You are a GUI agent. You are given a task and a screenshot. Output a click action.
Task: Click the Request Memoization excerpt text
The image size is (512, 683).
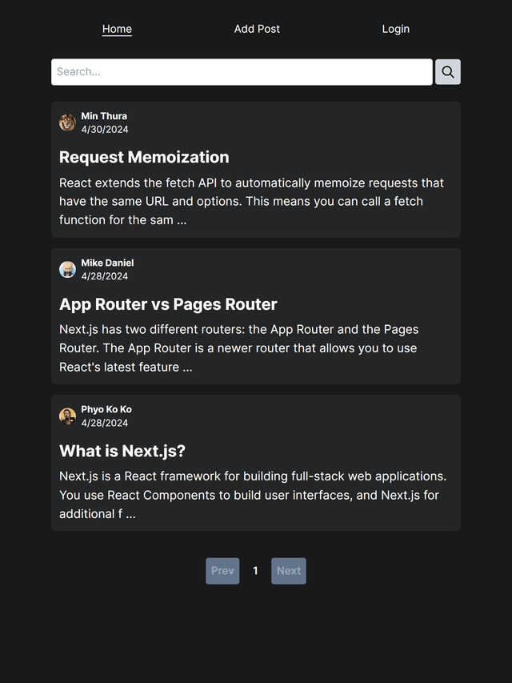point(252,201)
